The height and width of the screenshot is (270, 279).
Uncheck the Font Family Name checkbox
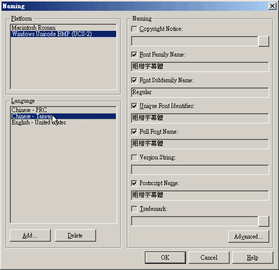tap(134, 55)
